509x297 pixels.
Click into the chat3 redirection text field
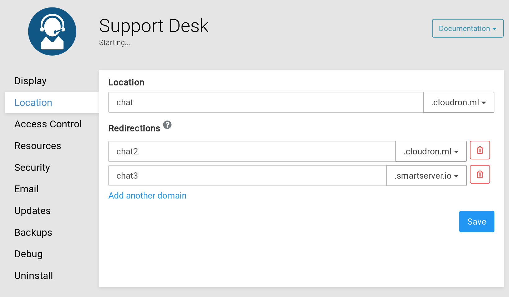tap(247, 176)
